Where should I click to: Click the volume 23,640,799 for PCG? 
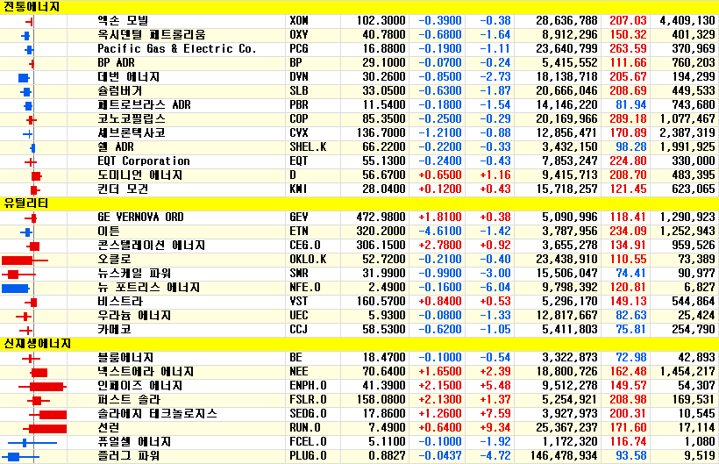[x=566, y=49]
